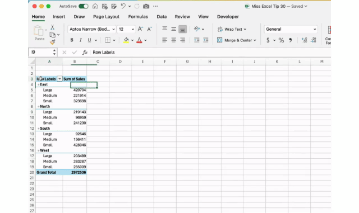The image size is (359, 213).
Task: Click the Increase Indent icon
Action: pyautogui.click(x=206, y=40)
